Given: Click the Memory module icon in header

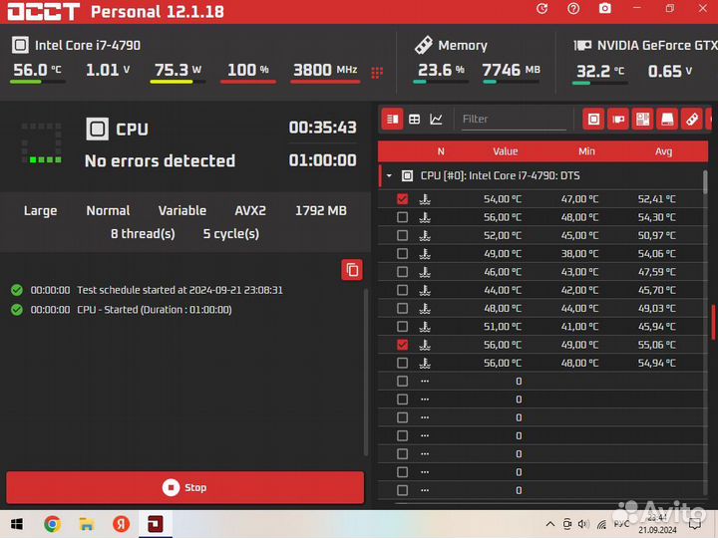Looking at the screenshot, I should [x=424, y=45].
